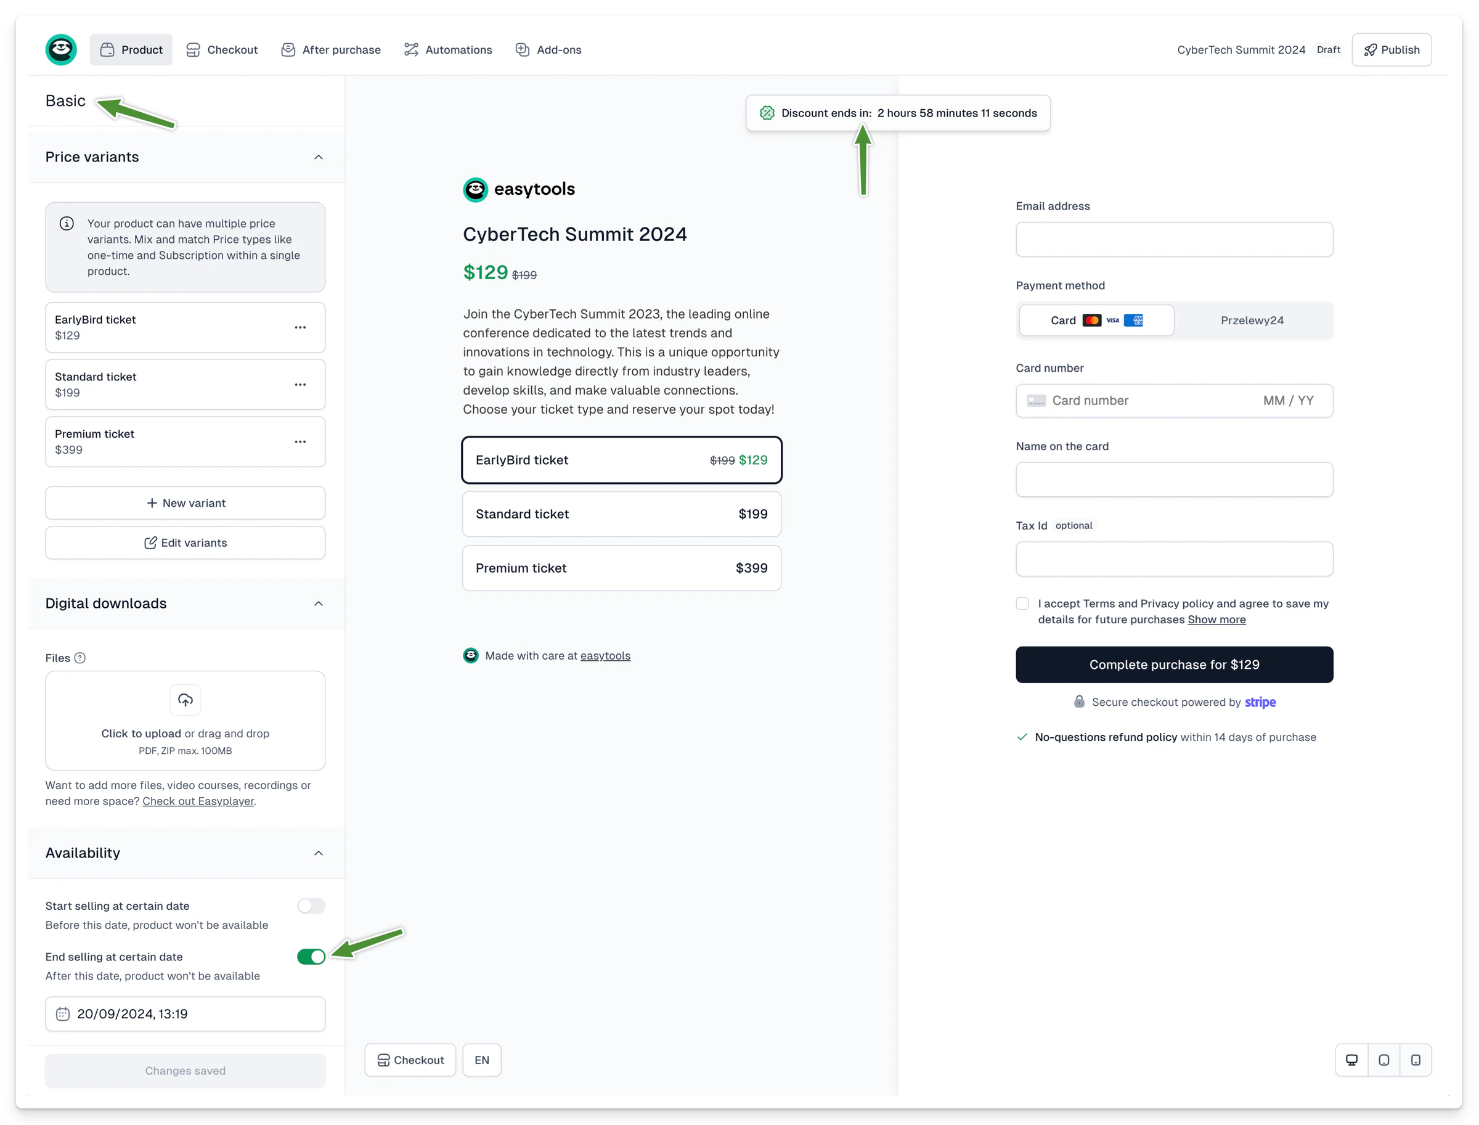Click the lock icon beside Secure checkout
The width and height of the screenshot is (1479, 1125).
tap(1079, 702)
